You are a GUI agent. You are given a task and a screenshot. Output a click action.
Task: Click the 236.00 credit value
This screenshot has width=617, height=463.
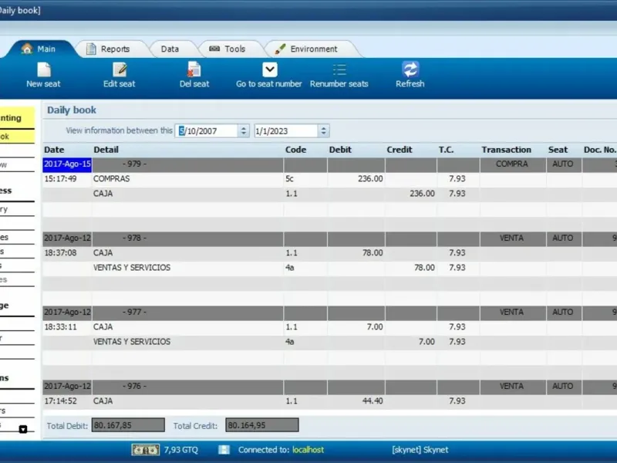[x=422, y=194]
